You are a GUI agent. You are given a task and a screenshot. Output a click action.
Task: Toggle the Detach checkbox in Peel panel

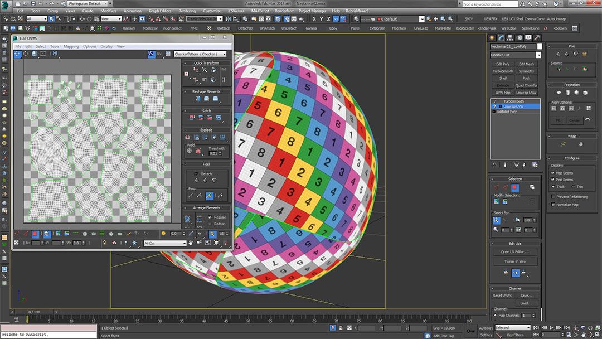196,173
